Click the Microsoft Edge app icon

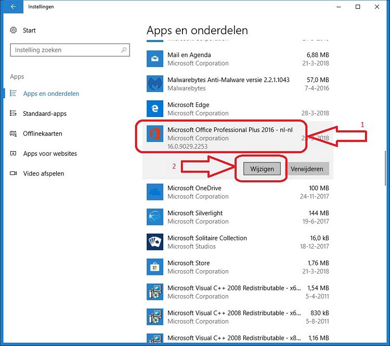155,109
